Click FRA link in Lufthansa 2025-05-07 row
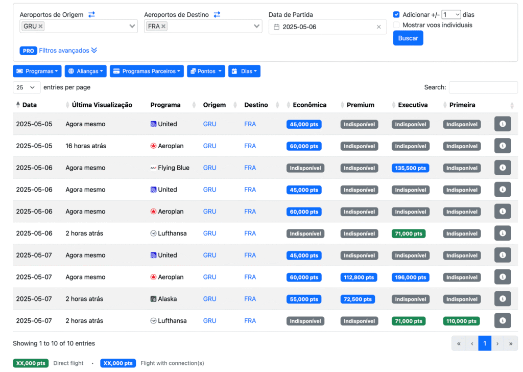The image size is (523, 372). tap(250, 320)
